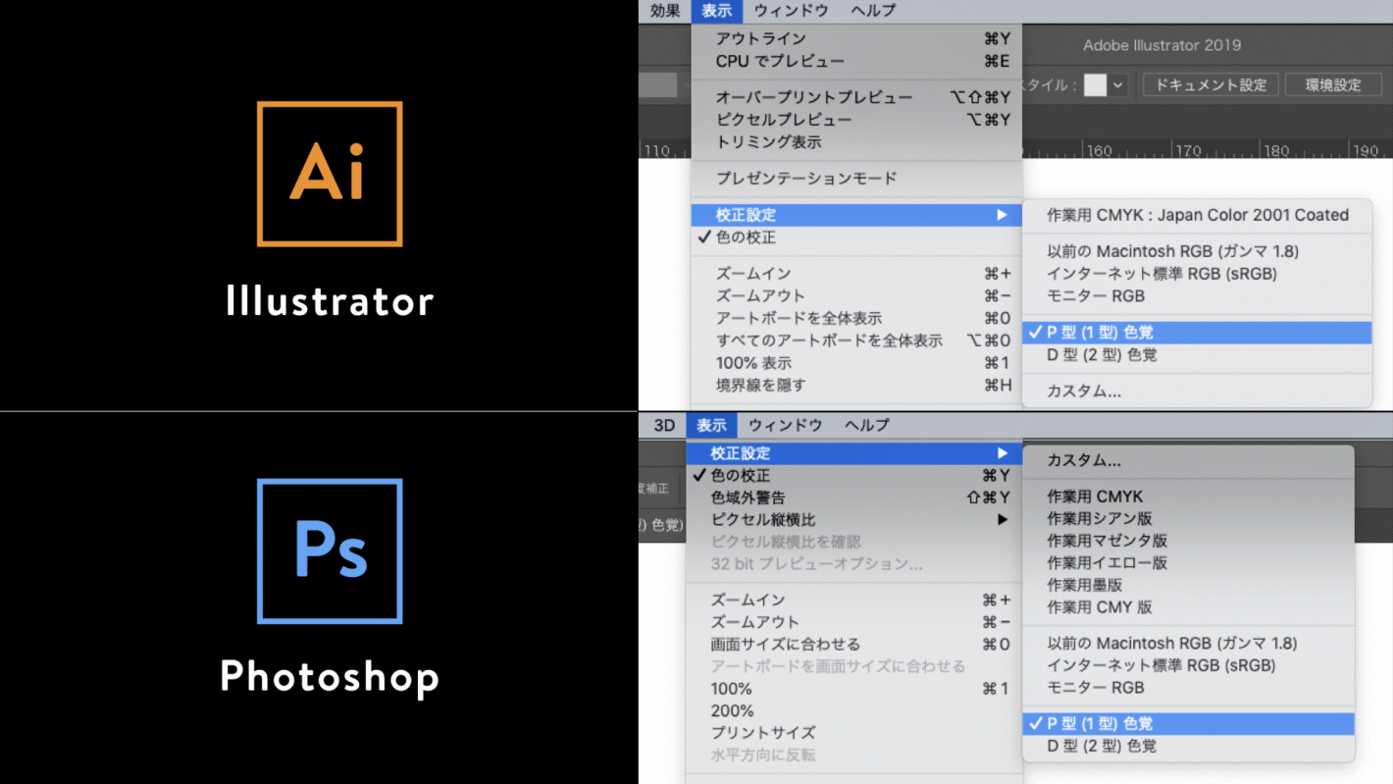Click the 環境設定 button
Viewport: 1393px width, 784px height.
click(1333, 85)
